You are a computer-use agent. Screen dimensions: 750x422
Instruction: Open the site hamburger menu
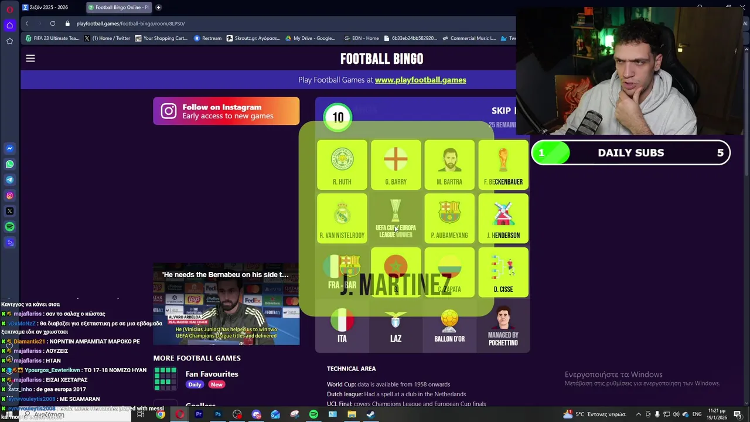30,58
